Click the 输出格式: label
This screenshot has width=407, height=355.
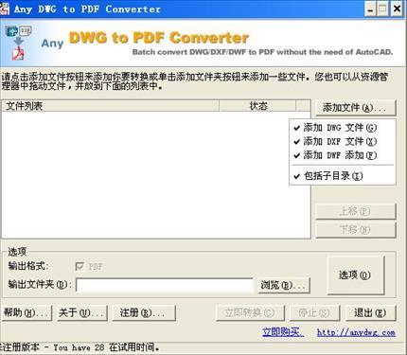click(28, 266)
